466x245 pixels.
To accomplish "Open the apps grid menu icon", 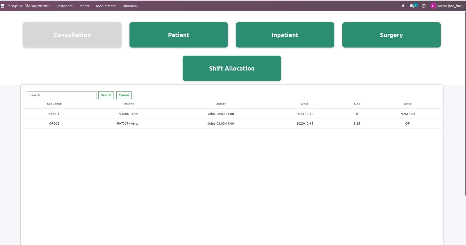I will pos(3,6).
